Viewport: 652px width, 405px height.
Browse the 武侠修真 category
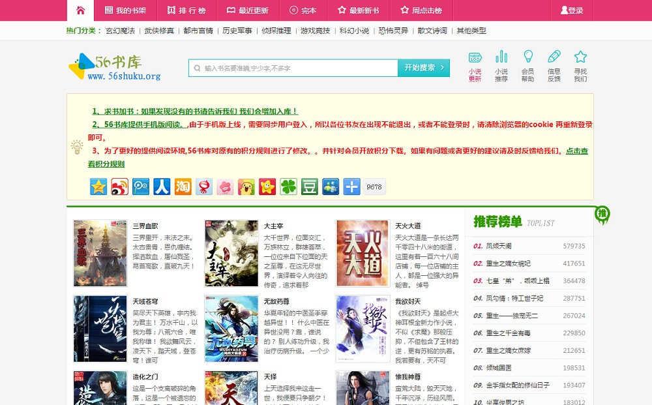pyautogui.click(x=159, y=31)
